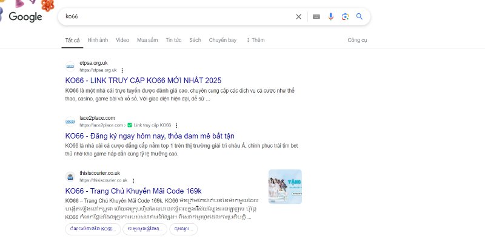The height and width of the screenshot is (242, 485).
Task: Open the KO66 - Trang Chủ Khuyến Mãi Code 169k result
Action: pyautogui.click(x=133, y=191)
